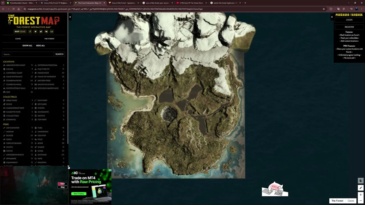The image size is (365, 205).
Task: Focus the map search field
Action: click(x=28, y=54)
